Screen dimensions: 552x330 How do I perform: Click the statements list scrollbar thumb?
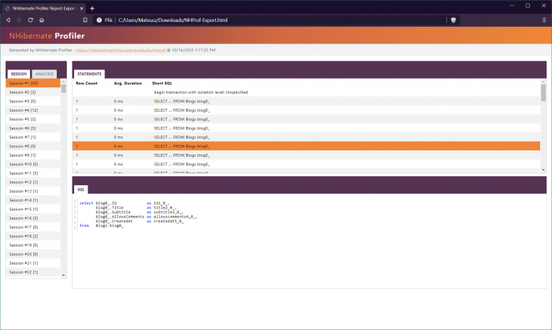tap(543, 92)
